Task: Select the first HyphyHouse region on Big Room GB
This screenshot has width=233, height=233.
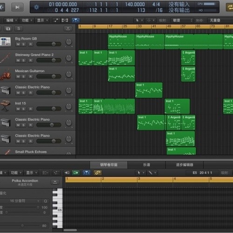Action: 121,41
